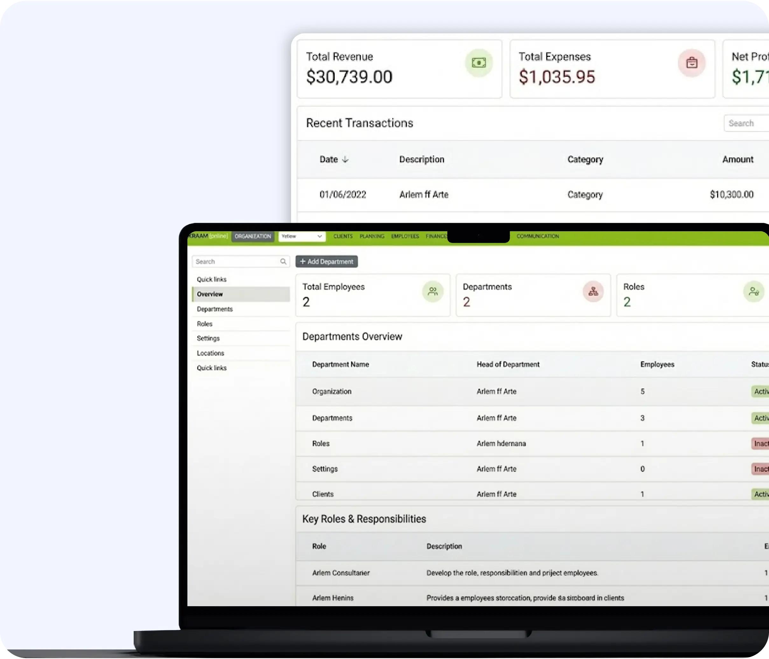Open the EMPLOYEES menu tab
769x659 pixels.
pyautogui.click(x=405, y=236)
